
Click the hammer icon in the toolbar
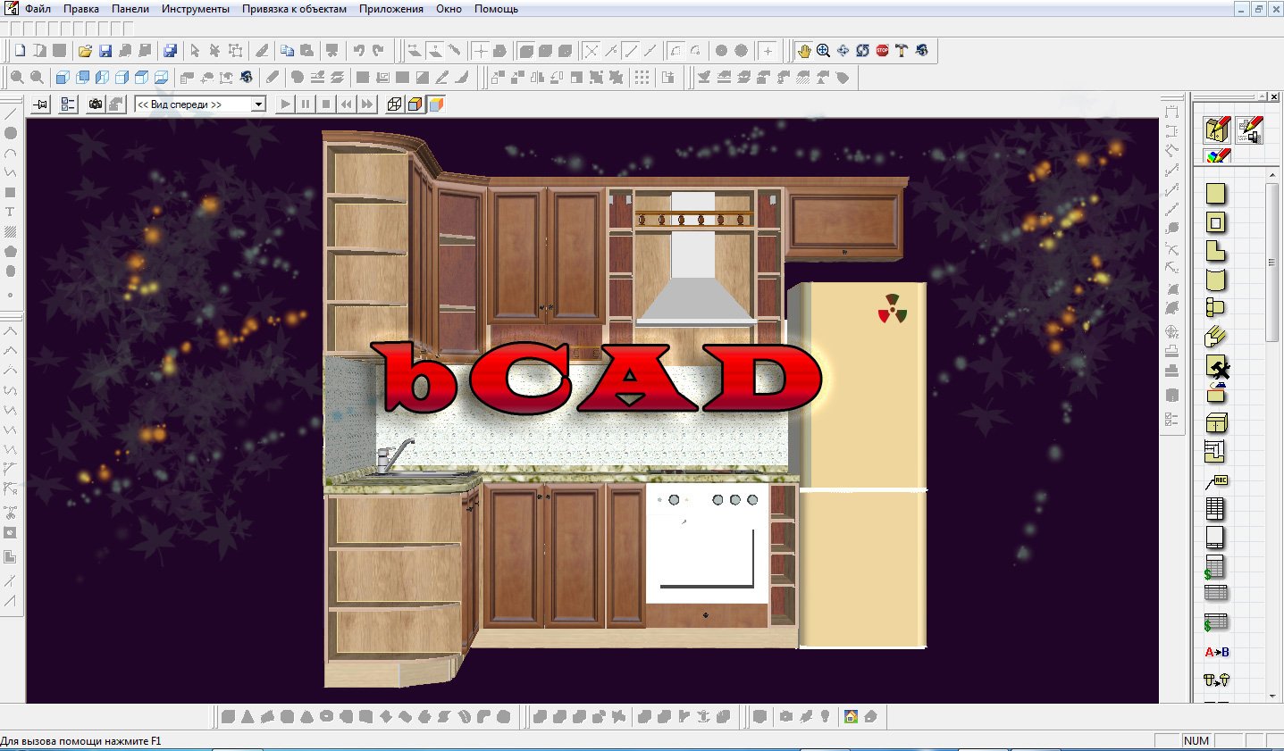point(902,51)
